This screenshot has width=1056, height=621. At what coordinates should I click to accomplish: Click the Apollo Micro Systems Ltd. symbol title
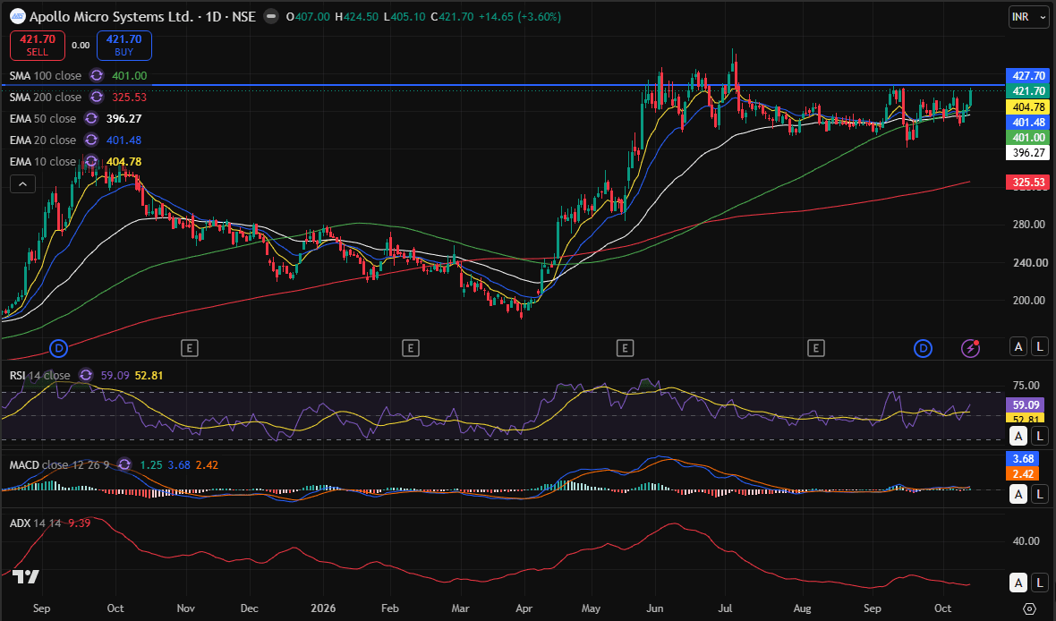click(111, 16)
